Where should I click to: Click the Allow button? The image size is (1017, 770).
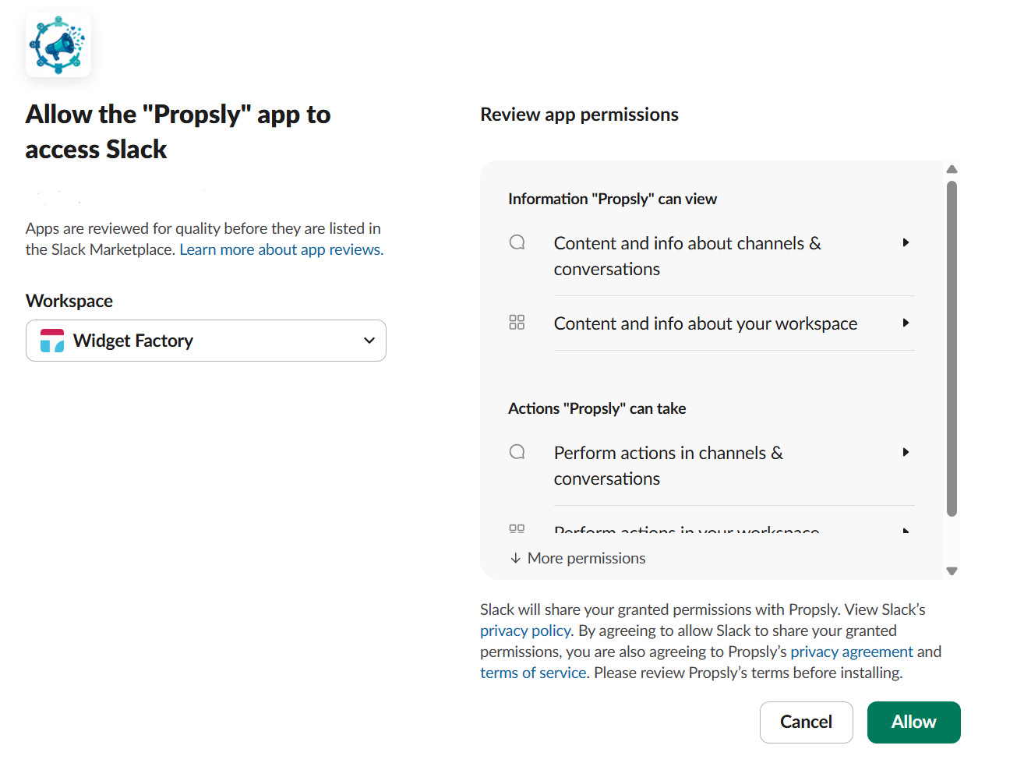[x=913, y=722]
